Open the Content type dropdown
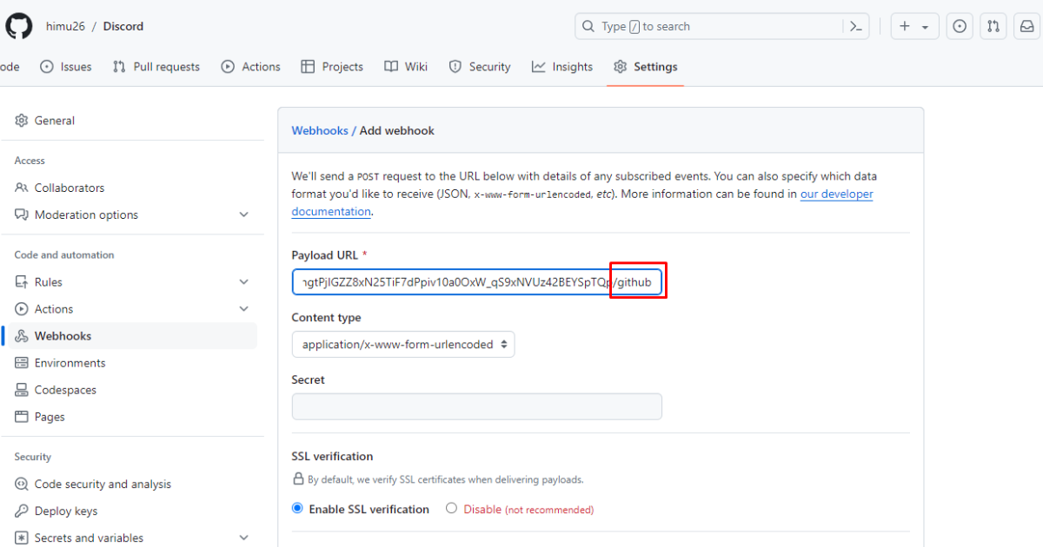 coord(403,345)
